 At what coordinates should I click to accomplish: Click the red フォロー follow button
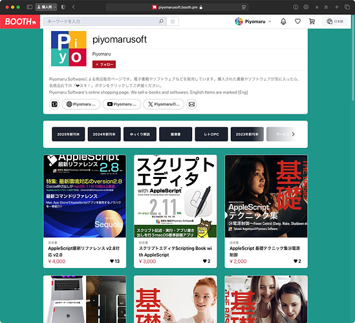coord(104,65)
